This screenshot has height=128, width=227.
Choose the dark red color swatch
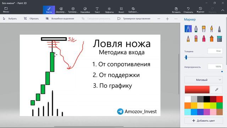pyautogui.click(x=213, y=99)
